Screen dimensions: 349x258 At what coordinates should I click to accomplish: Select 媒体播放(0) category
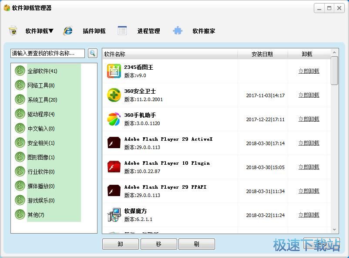[x=41, y=186]
